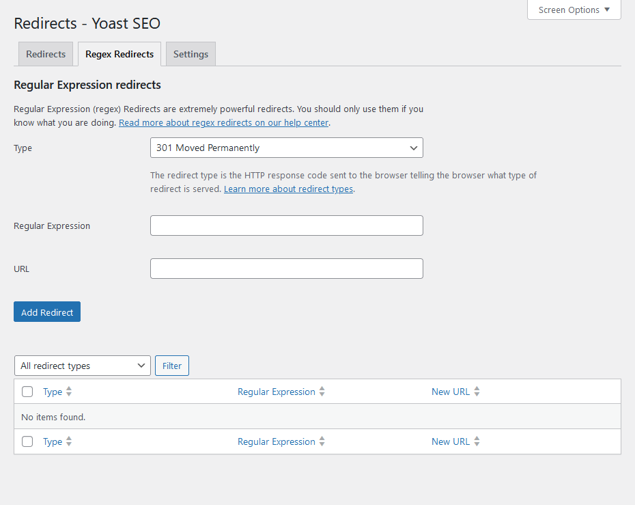This screenshot has width=635, height=505.
Task: Sort by Type in the table footer
Action: 53,441
